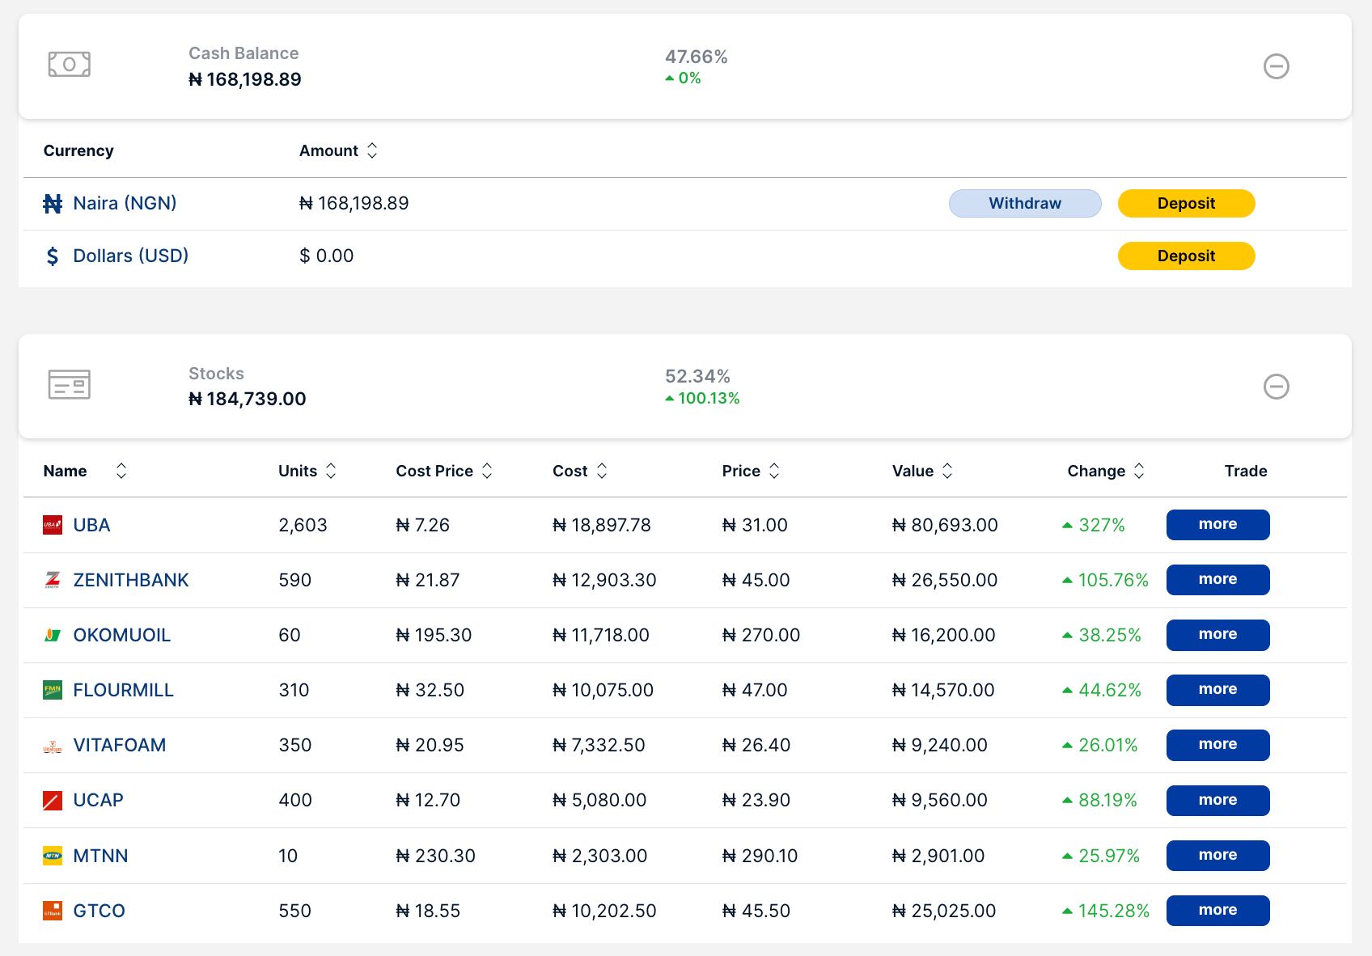Click the UBA logo icon
The image size is (1372, 956).
(x=53, y=525)
